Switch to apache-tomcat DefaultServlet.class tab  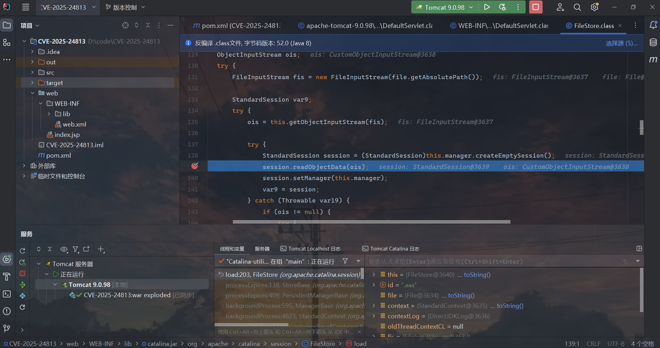pyautogui.click(x=366, y=26)
